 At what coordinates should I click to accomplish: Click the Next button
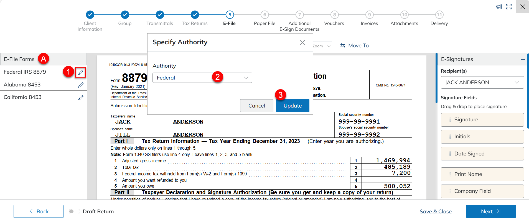tap(490, 211)
